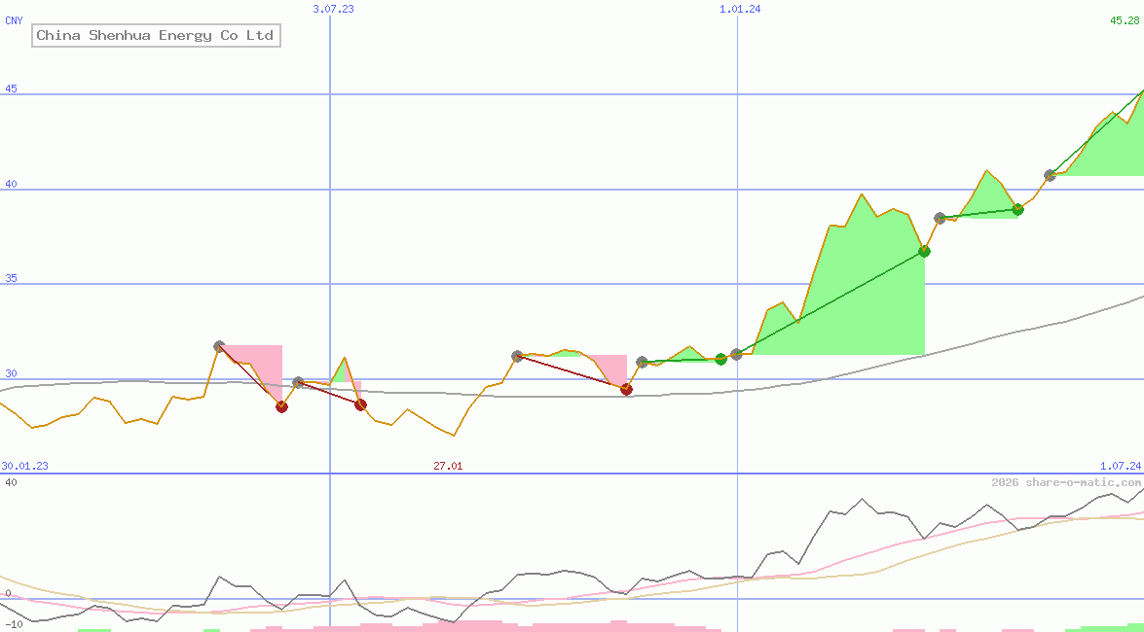This screenshot has width=1144, height=632.
Task: Select the gray marker near the 40 price level
Action: (x=1051, y=176)
